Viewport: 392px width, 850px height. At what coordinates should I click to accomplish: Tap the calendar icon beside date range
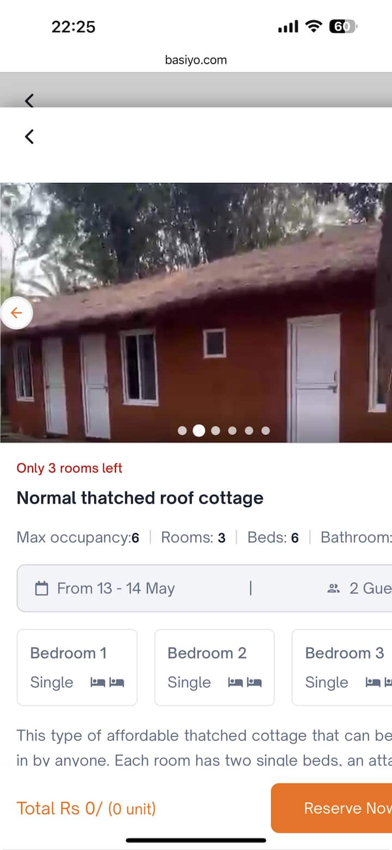pyautogui.click(x=41, y=588)
